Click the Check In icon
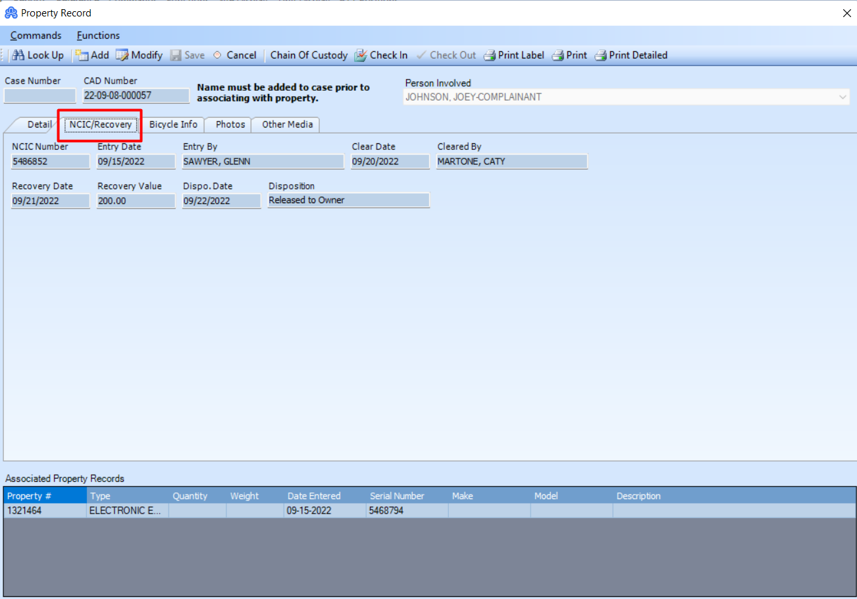 (x=381, y=55)
